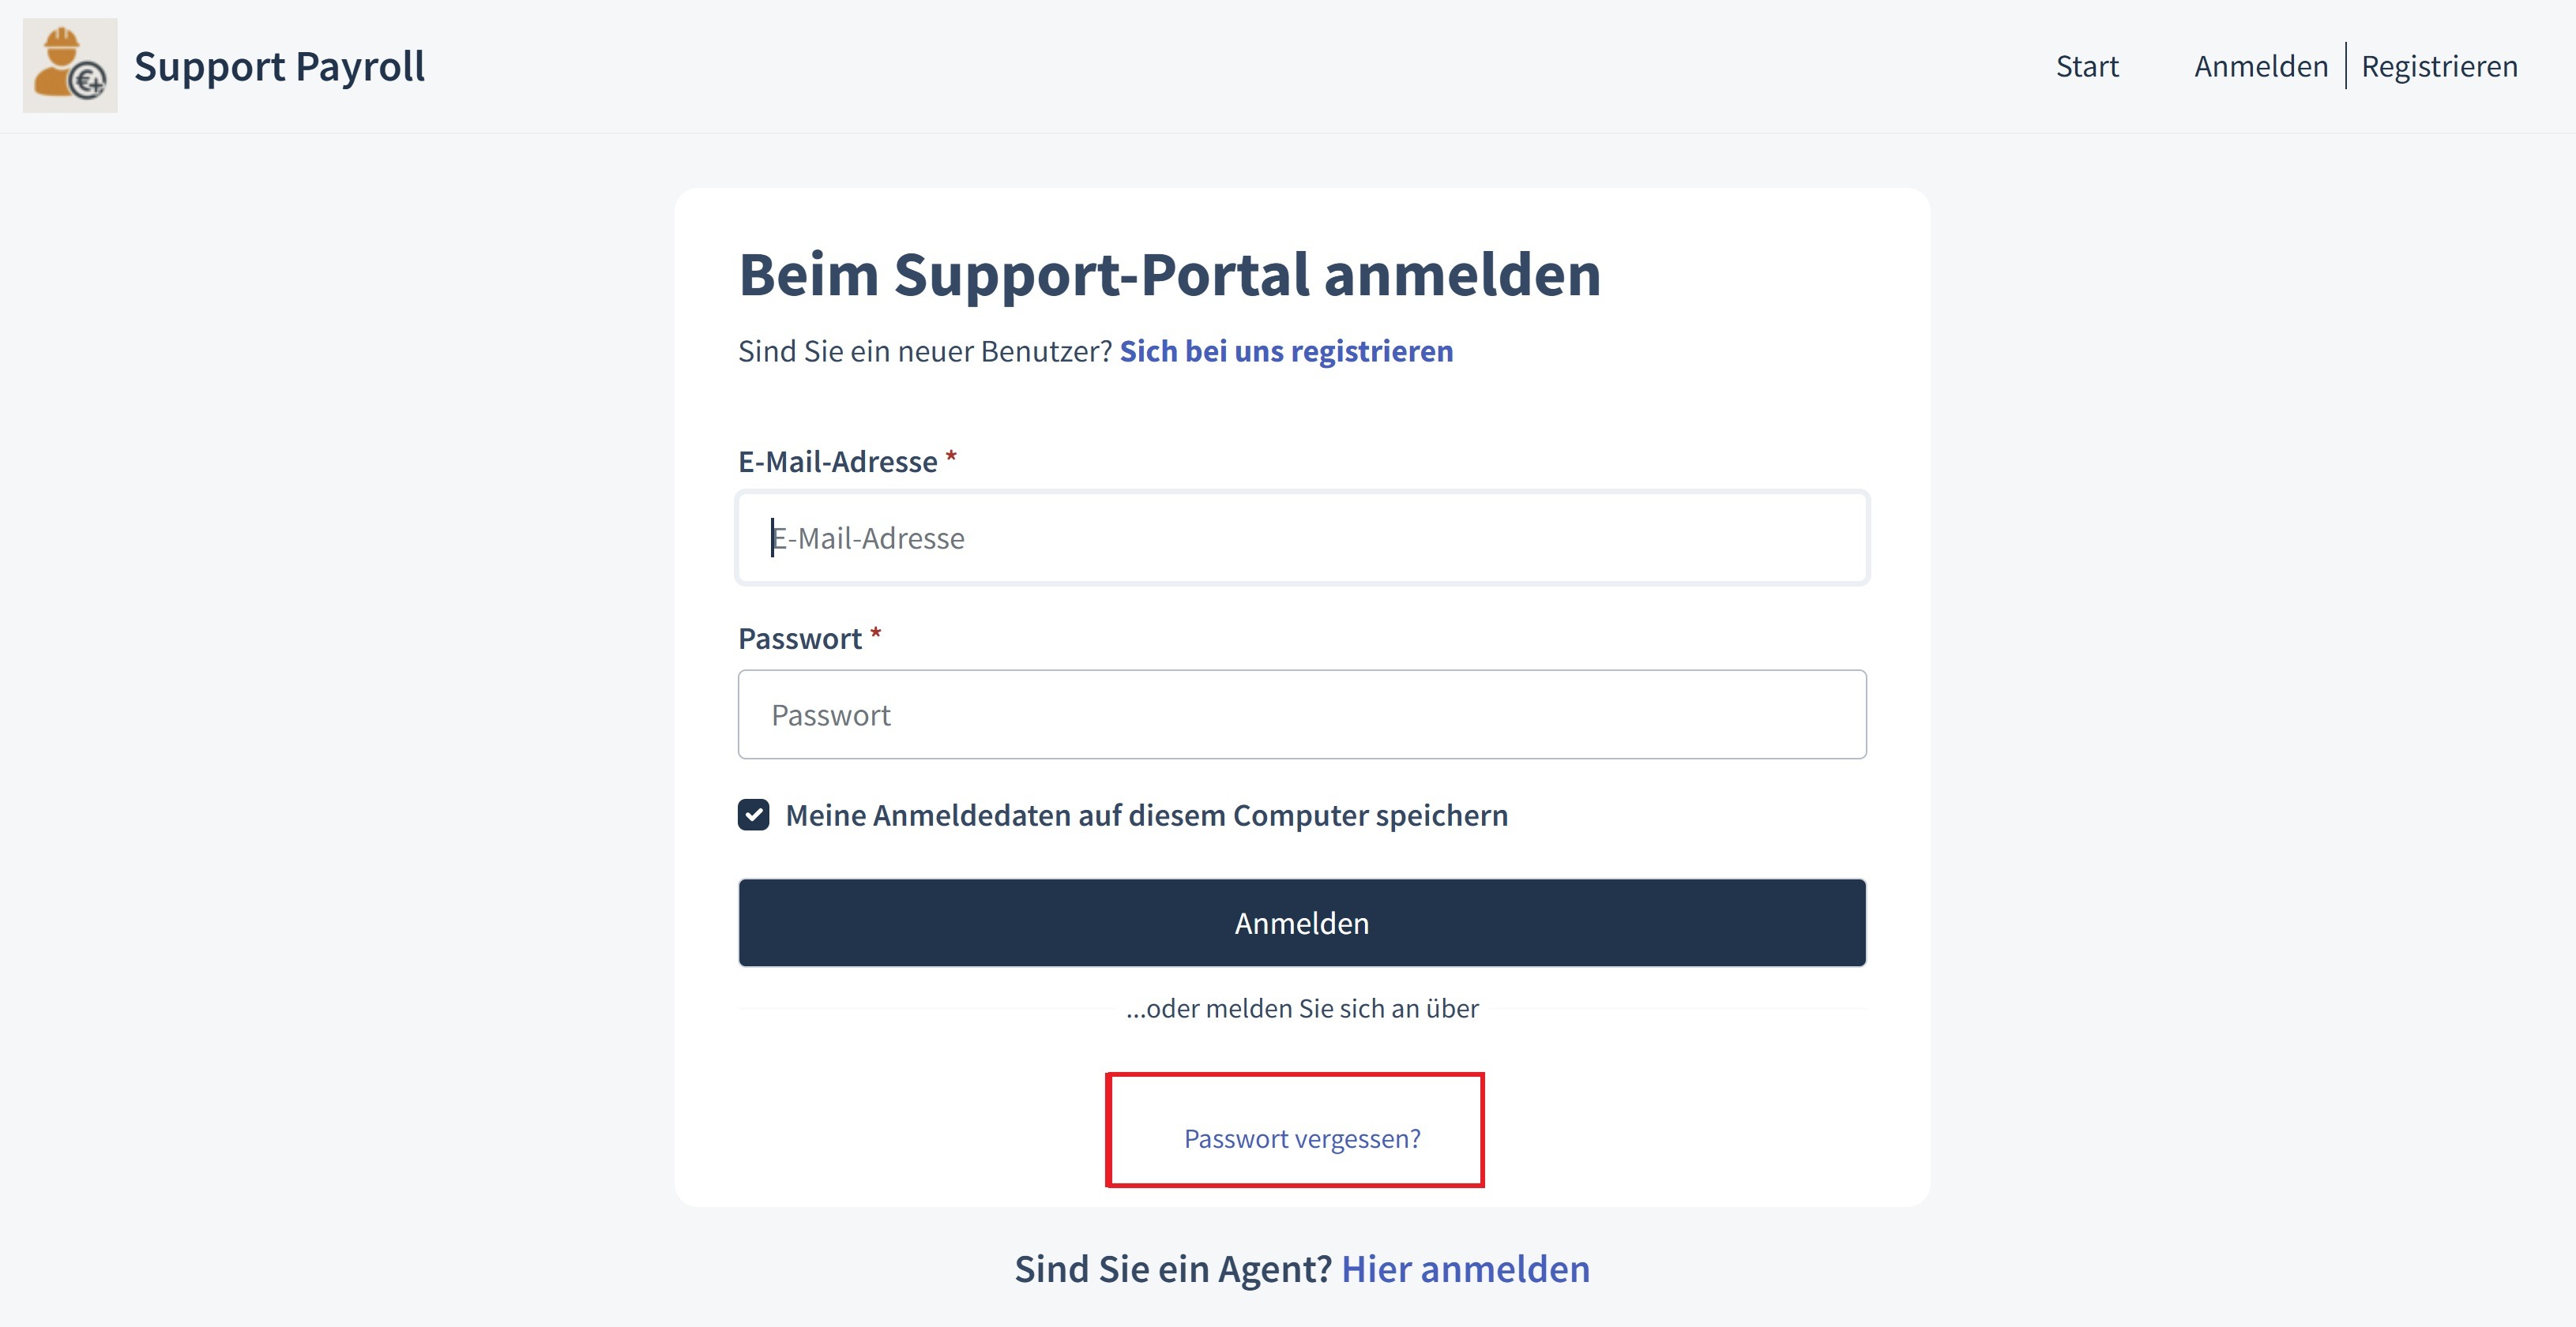Focus the E-Mail-Adresse input field
Viewport: 2576px width, 1327px height.
[1301, 538]
